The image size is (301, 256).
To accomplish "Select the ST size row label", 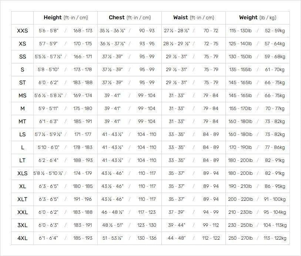I will tap(23, 83).
